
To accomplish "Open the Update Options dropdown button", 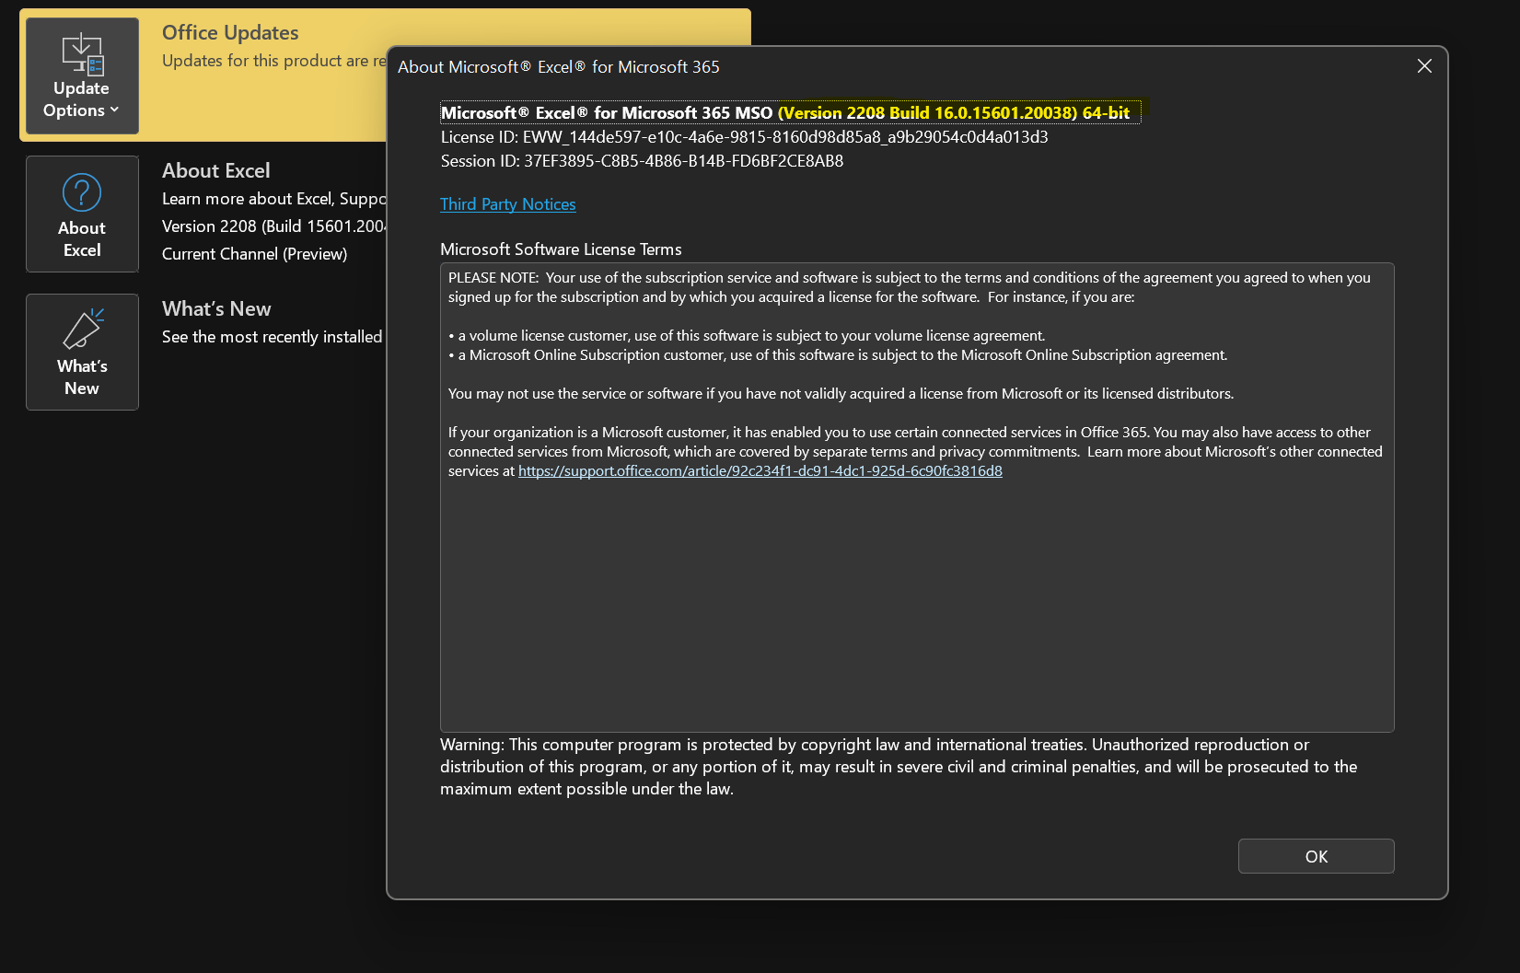I will click(x=82, y=75).
